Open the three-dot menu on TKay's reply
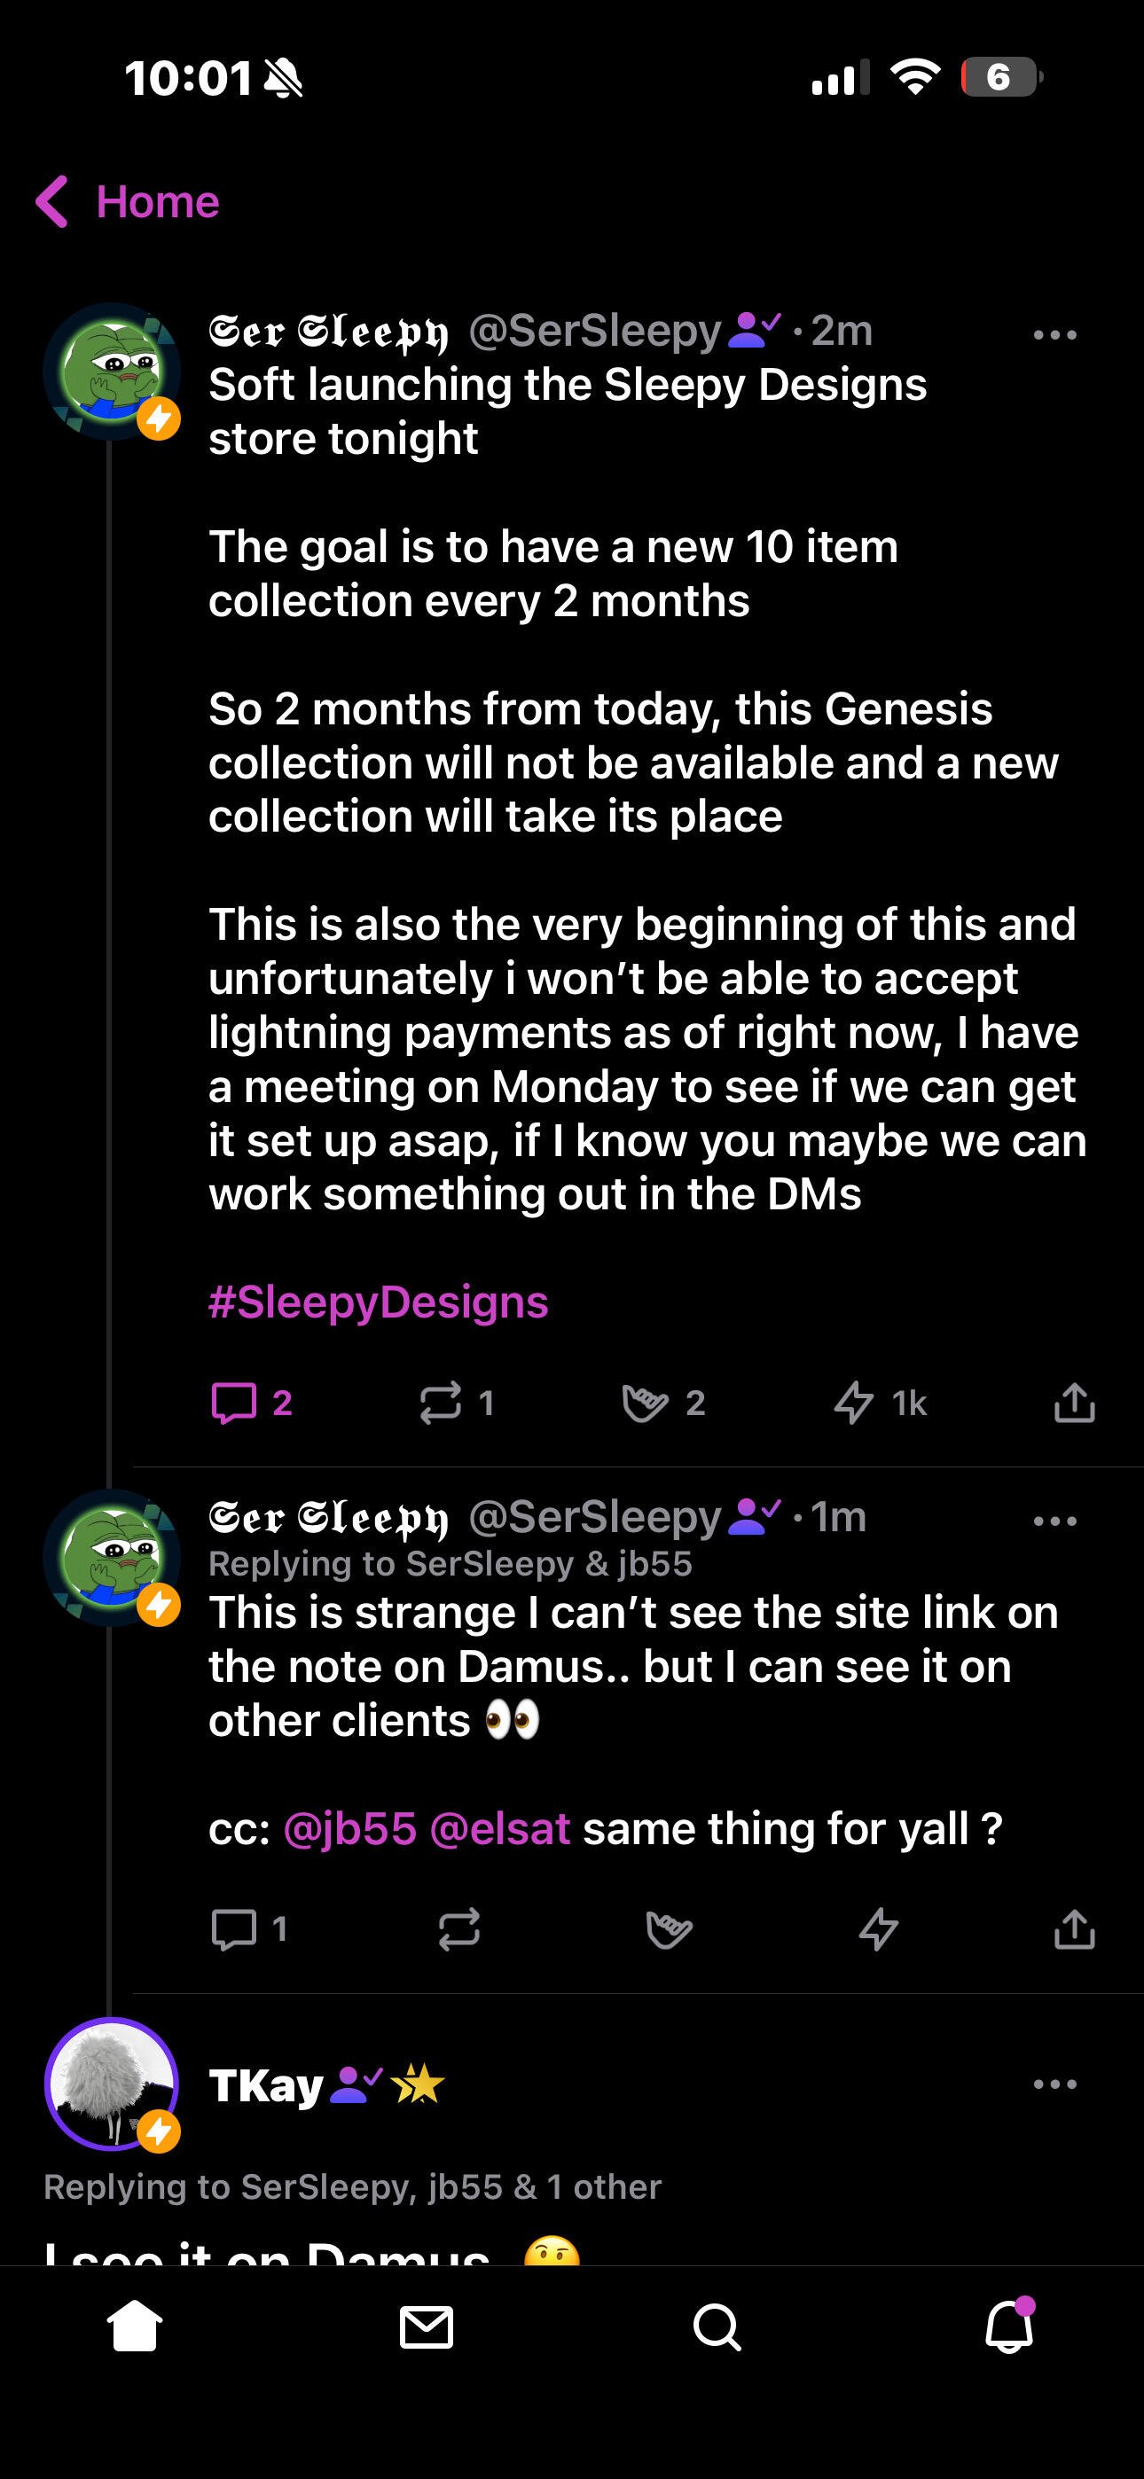This screenshot has height=2479, width=1144. [1054, 2084]
